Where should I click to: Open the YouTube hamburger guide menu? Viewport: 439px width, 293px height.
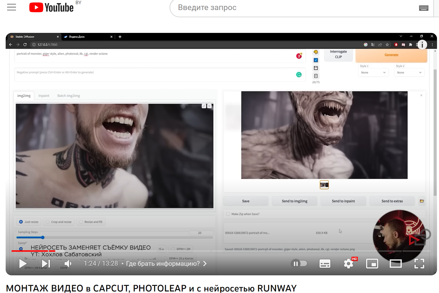click(12, 7)
